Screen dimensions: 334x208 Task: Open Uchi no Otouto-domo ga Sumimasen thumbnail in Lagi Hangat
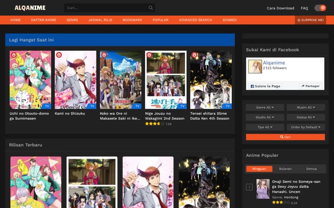(x=30, y=80)
